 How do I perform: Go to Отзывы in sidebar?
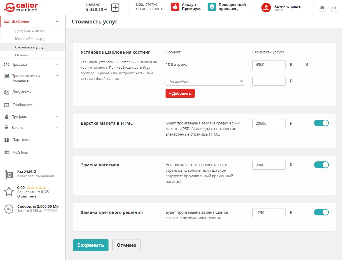click(x=22, y=55)
